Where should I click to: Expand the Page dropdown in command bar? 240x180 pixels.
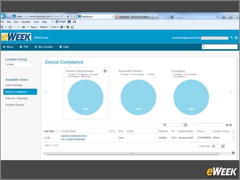point(34,27)
